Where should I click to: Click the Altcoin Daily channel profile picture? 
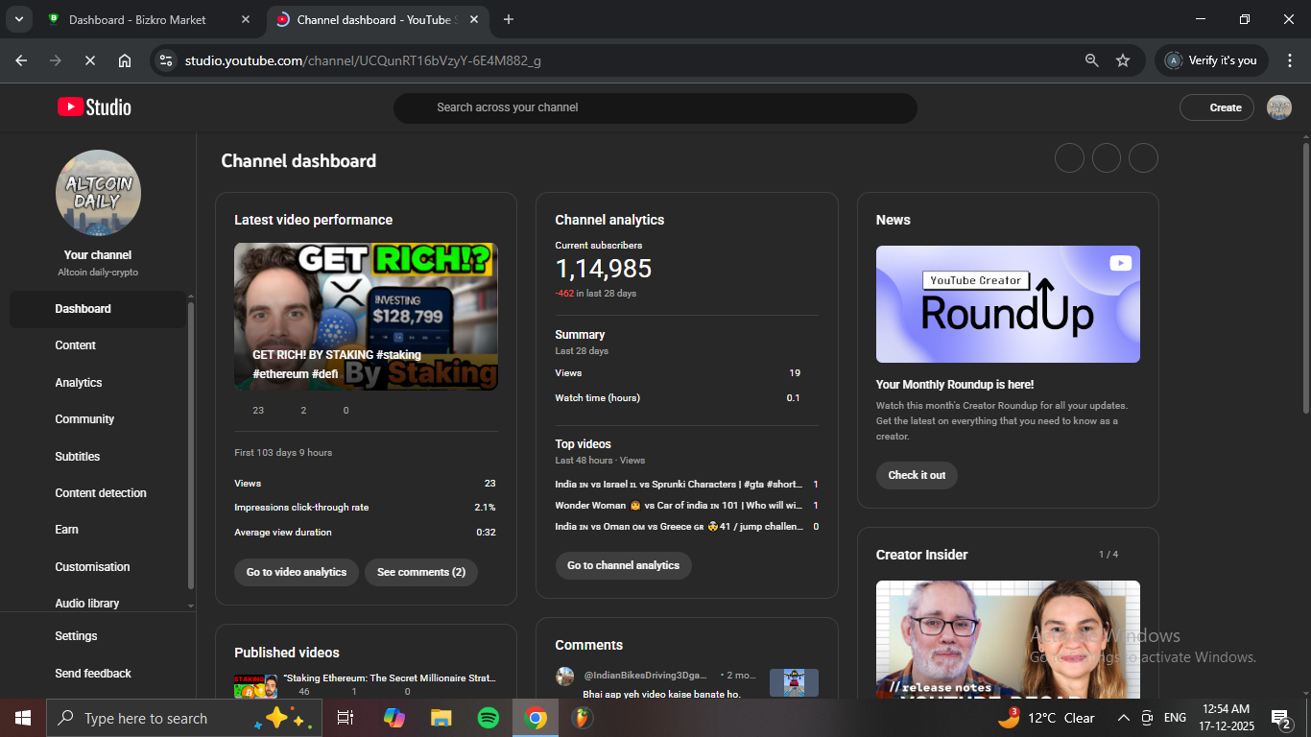pos(98,193)
